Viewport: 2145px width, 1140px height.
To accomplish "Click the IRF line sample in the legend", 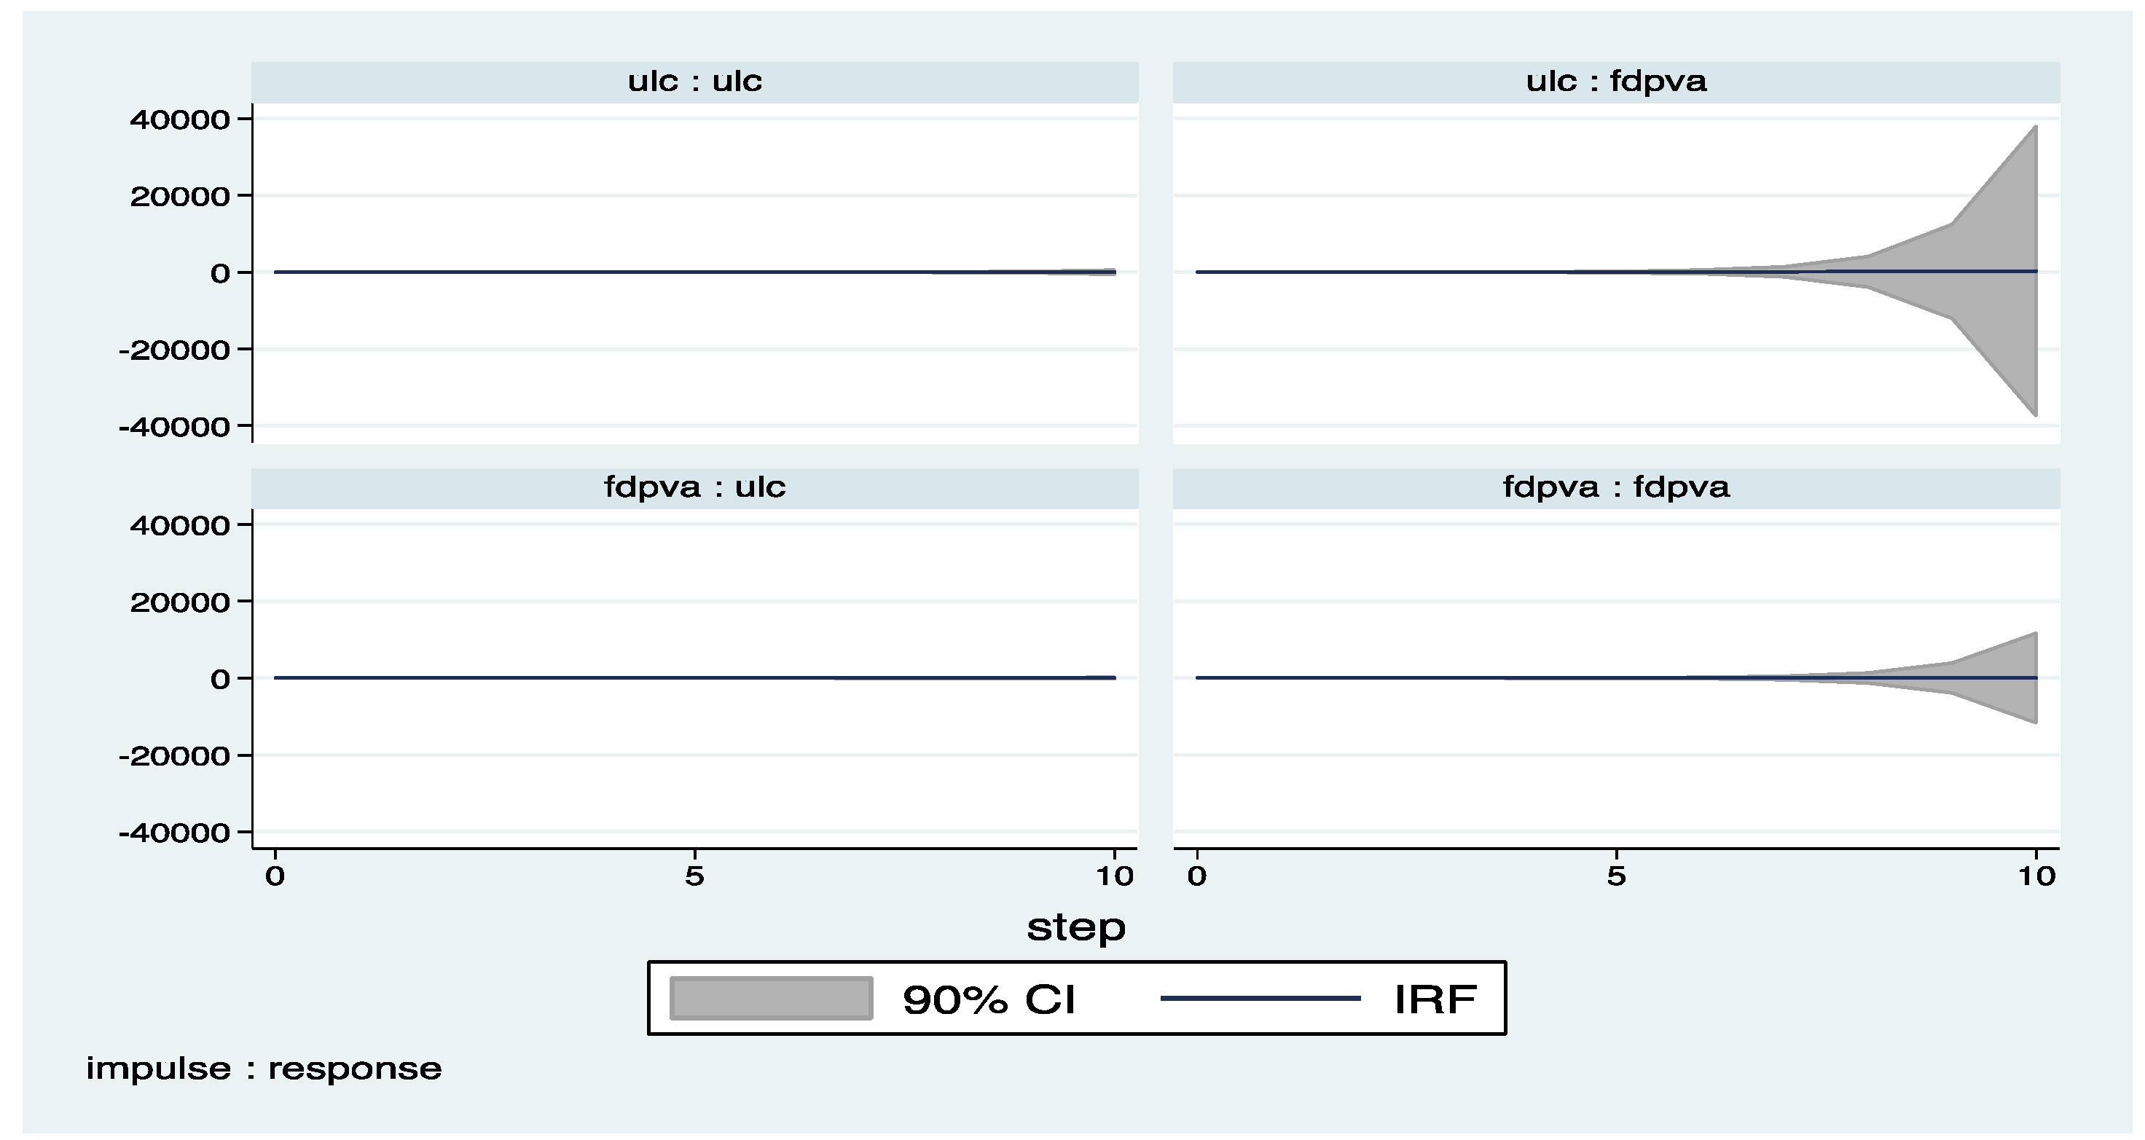I will [x=1260, y=998].
